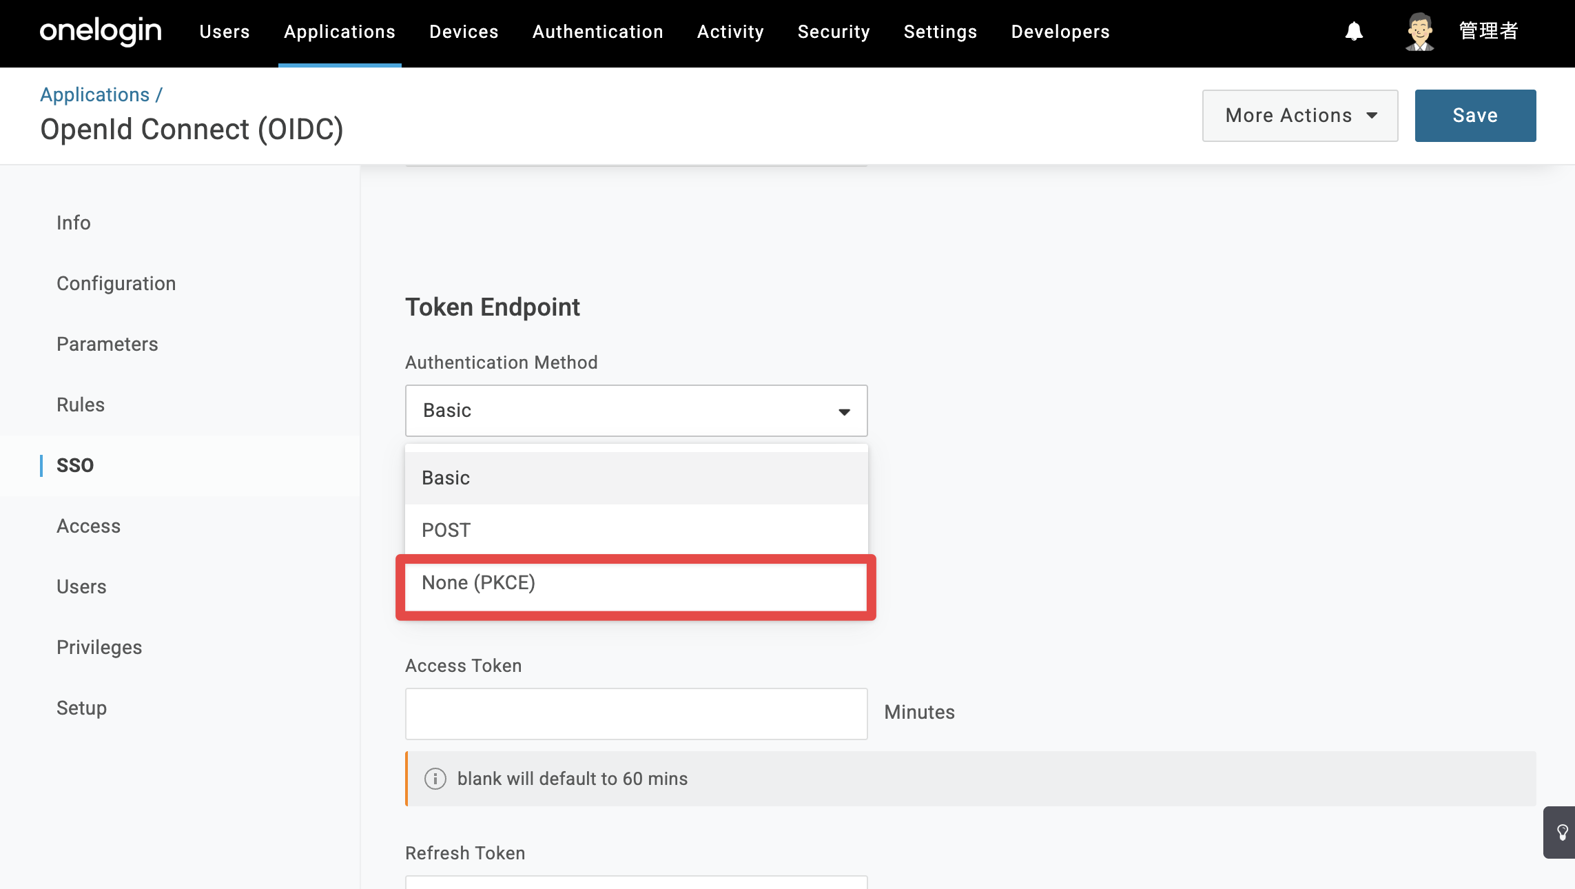This screenshot has width=1575, height=889.
Task: Click the Minutes unit label
Action: [920, 713]
